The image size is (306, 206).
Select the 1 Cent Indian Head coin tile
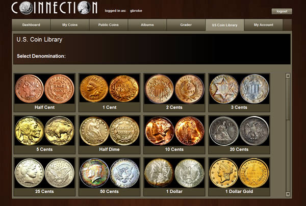109,92
